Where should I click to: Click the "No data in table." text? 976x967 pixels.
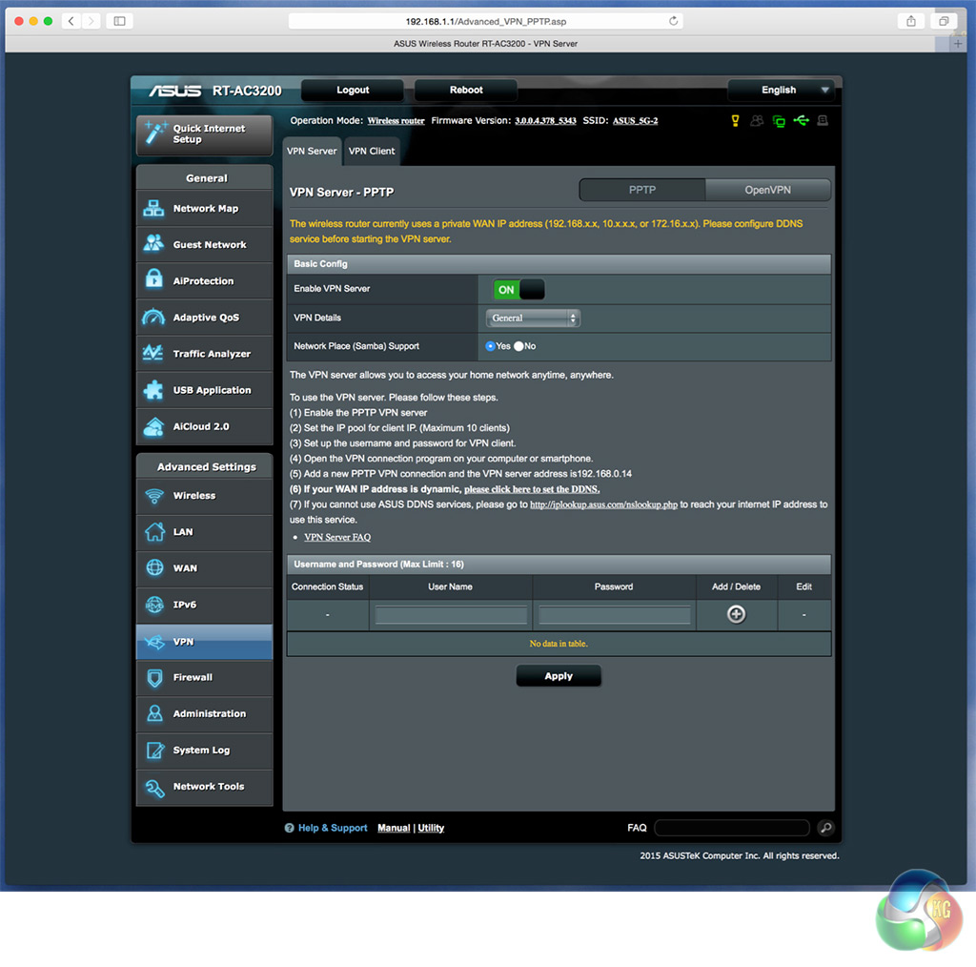coord(559,644)
